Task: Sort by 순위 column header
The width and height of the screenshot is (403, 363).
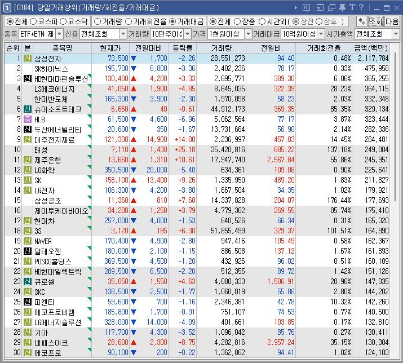Action: (13, 48)
